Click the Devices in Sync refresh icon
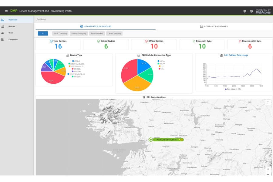The height and width of the screenshot is (182, 273). click(x=194, y=41)
